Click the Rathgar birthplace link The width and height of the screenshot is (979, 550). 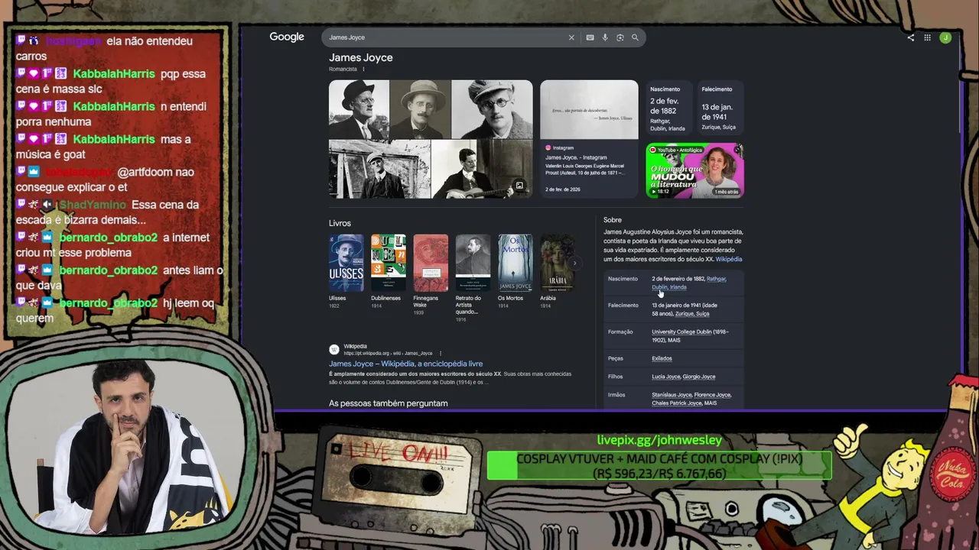716,279
